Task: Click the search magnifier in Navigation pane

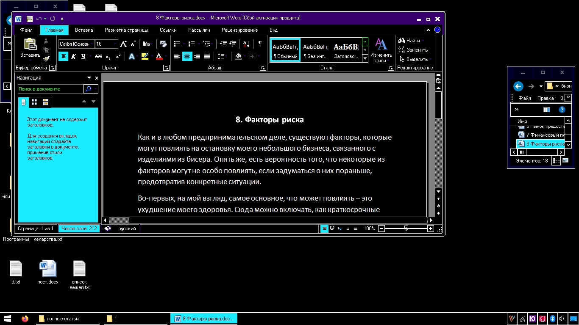Action: [88, 89]
